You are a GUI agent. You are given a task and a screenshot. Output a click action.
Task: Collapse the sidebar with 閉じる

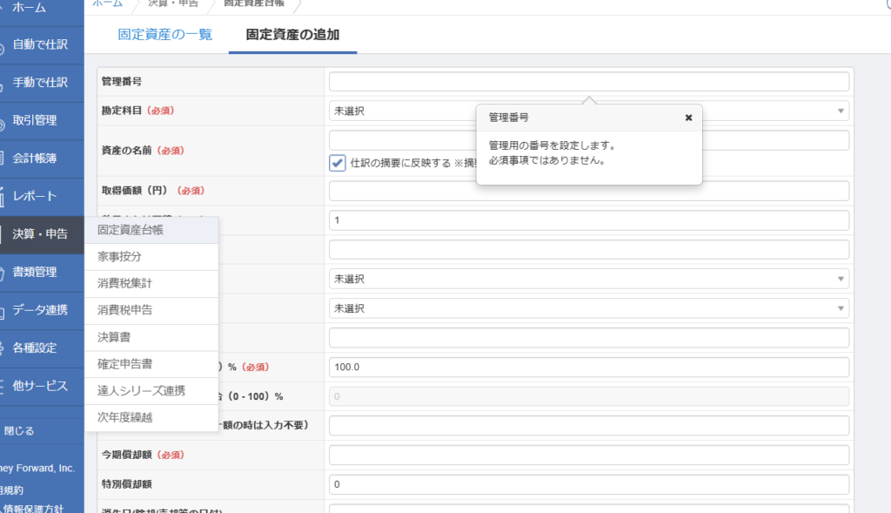[19, 430]
